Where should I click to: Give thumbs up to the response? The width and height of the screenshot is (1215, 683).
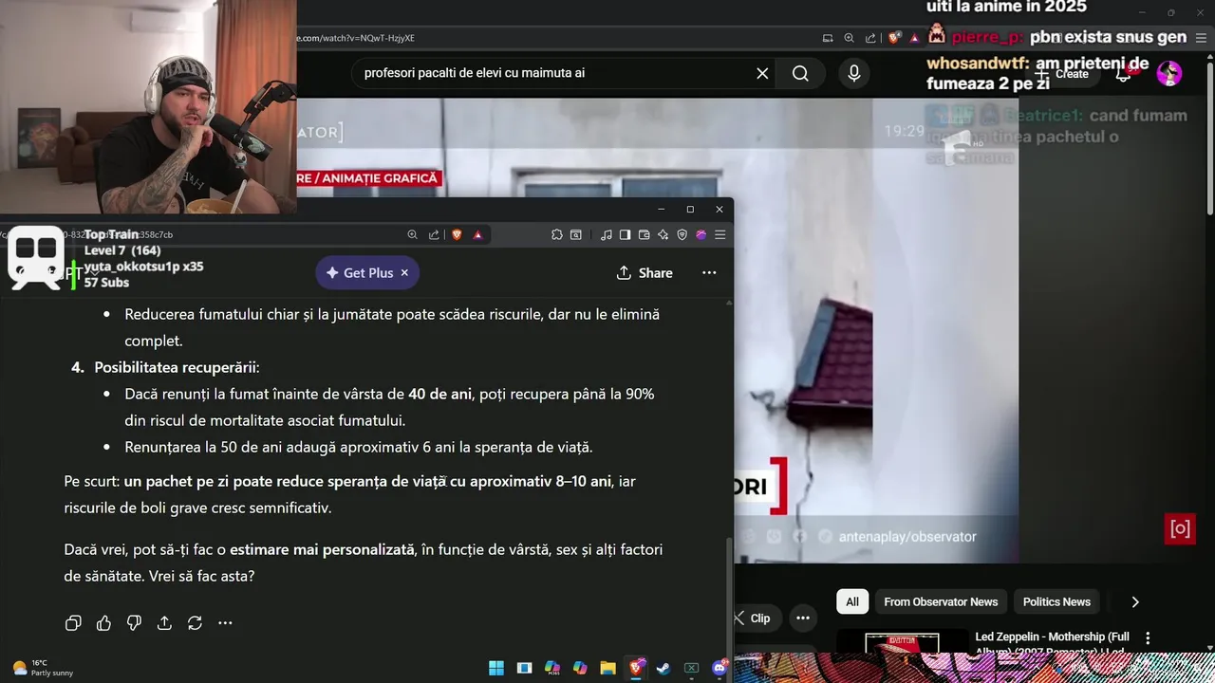coord(103,623)
